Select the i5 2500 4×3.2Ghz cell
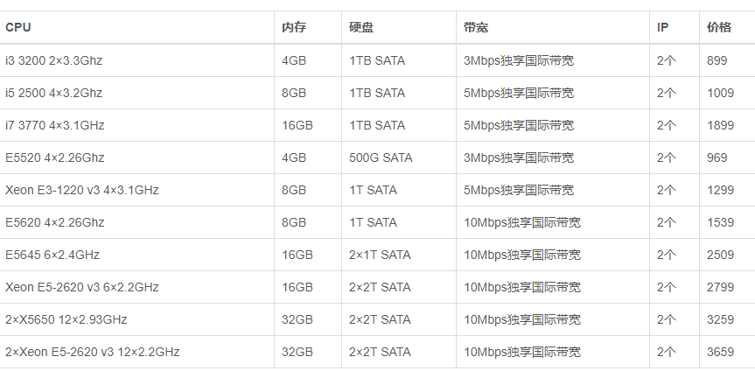The image size is (755, 371). tap(54, 93)
